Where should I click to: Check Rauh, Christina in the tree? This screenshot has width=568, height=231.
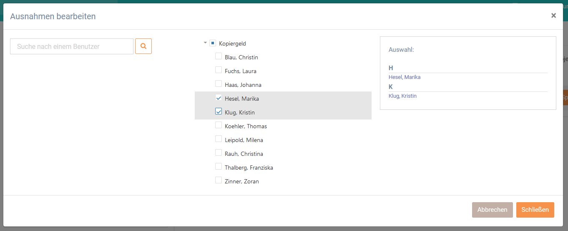click(x=219, y=153)
